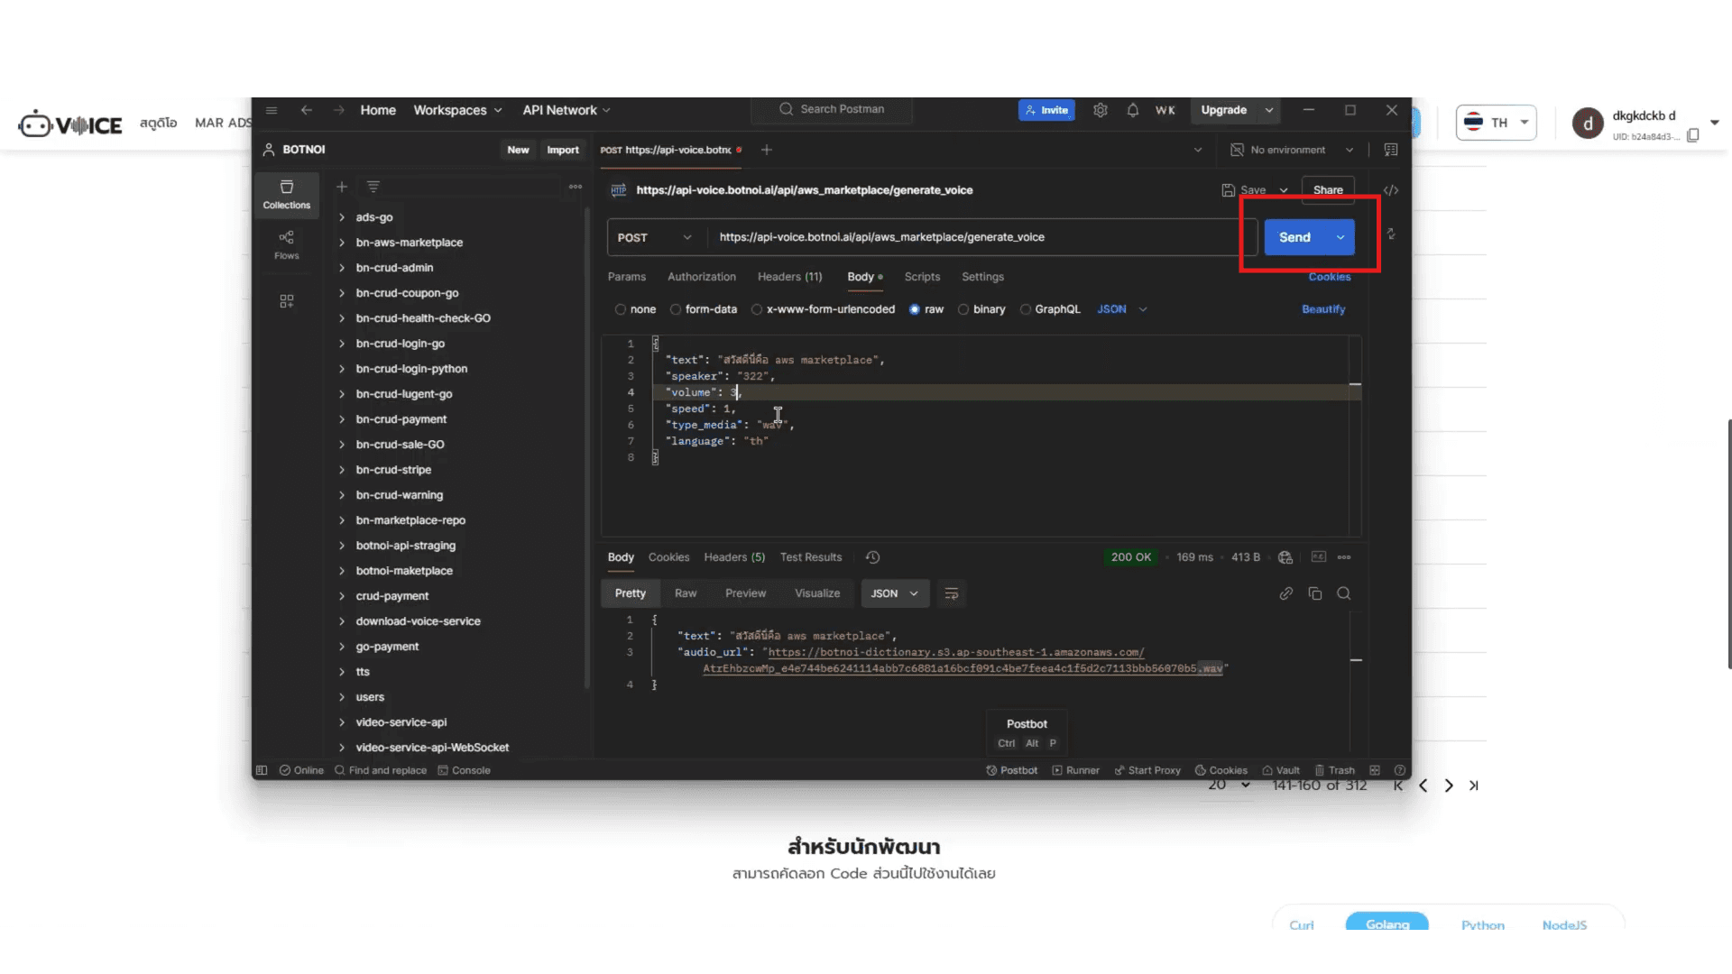Click the request URL input field
This screenshot has height=974, width=1732.
[974, 237]
